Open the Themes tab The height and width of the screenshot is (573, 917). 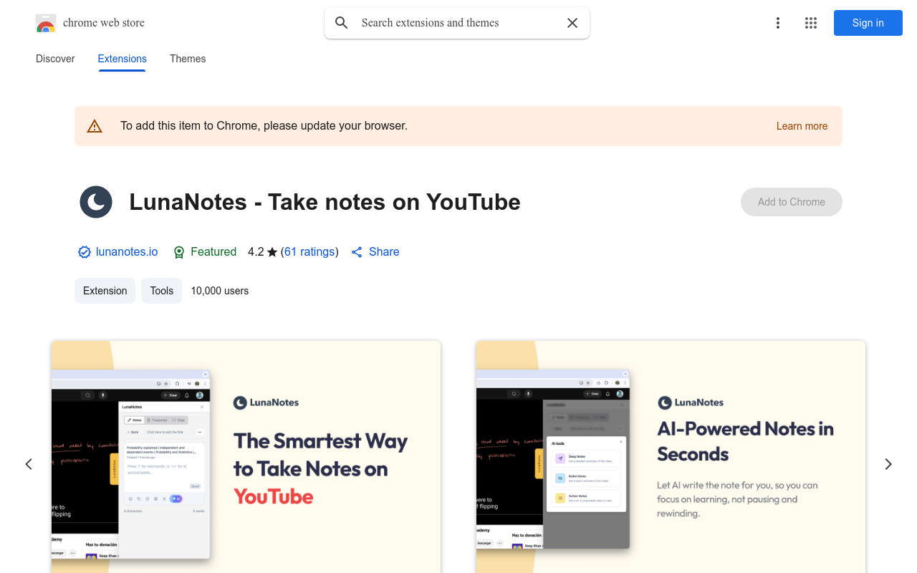click(188, 59)
